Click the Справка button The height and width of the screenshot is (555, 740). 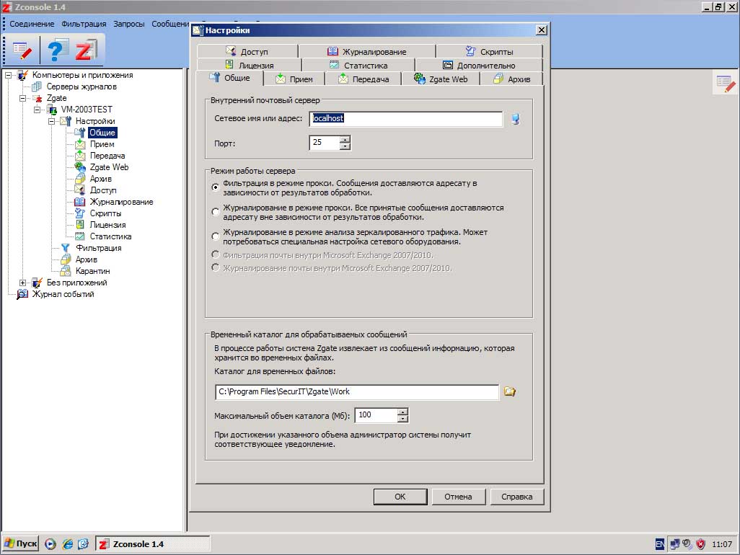pyautogui.click(x=516, y=497)
